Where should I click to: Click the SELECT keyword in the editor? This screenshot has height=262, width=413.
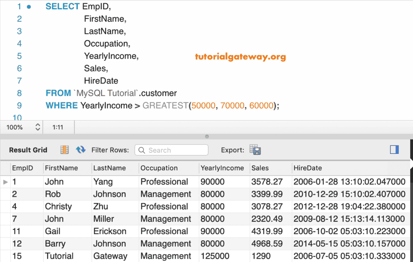63,6
